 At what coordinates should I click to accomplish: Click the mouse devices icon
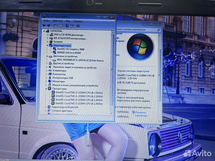click(50, 85)
